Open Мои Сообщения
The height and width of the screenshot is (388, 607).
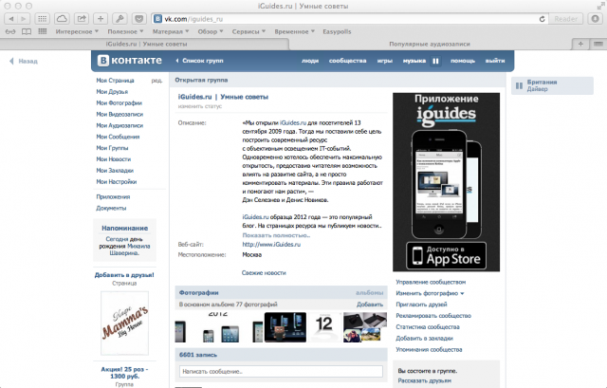(x=118, y=137)
